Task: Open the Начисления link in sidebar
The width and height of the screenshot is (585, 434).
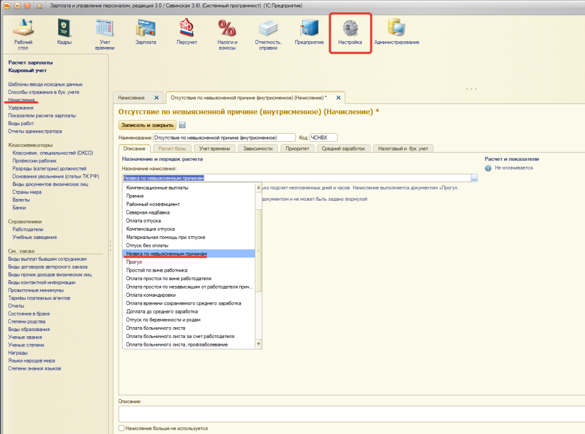Action: click(21, 99)
